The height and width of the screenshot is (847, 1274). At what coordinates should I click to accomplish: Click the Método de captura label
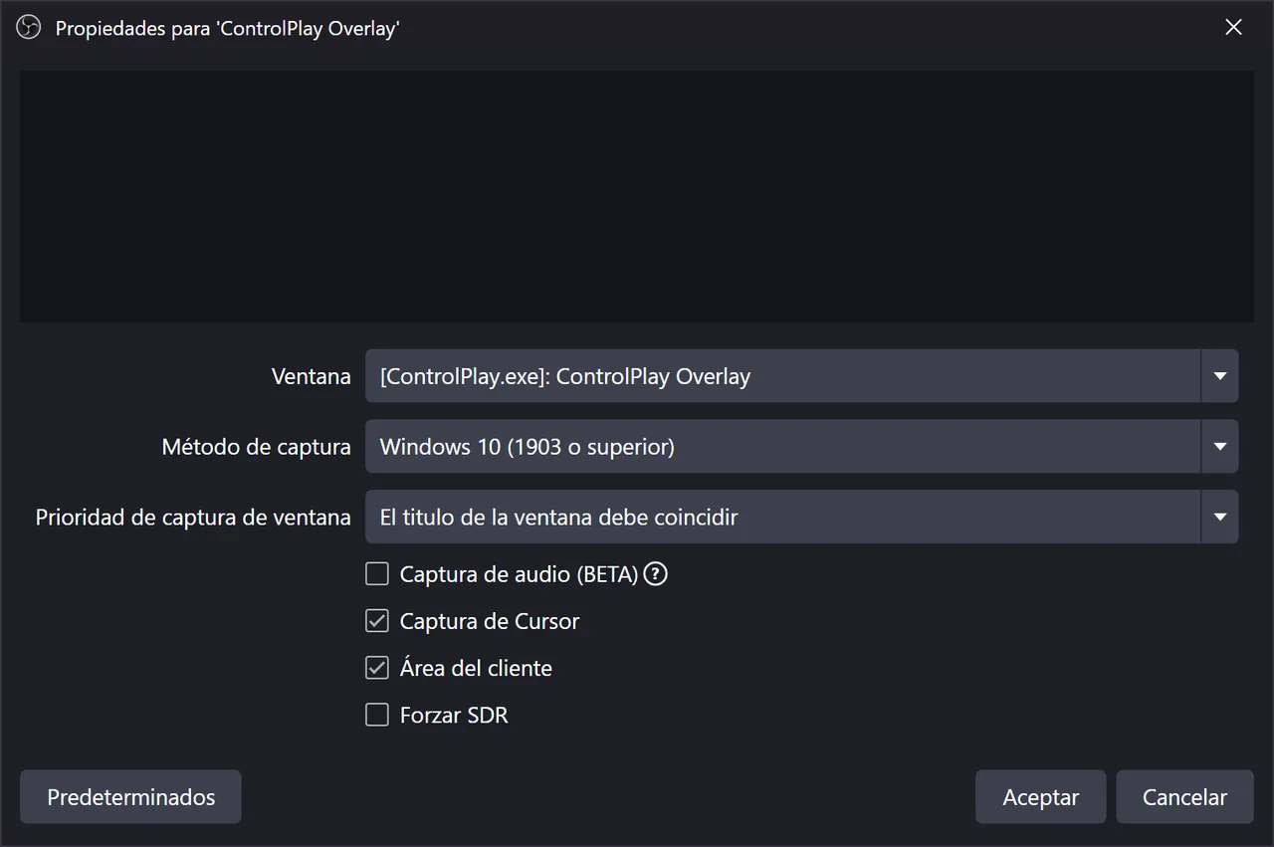click(257, 447)
